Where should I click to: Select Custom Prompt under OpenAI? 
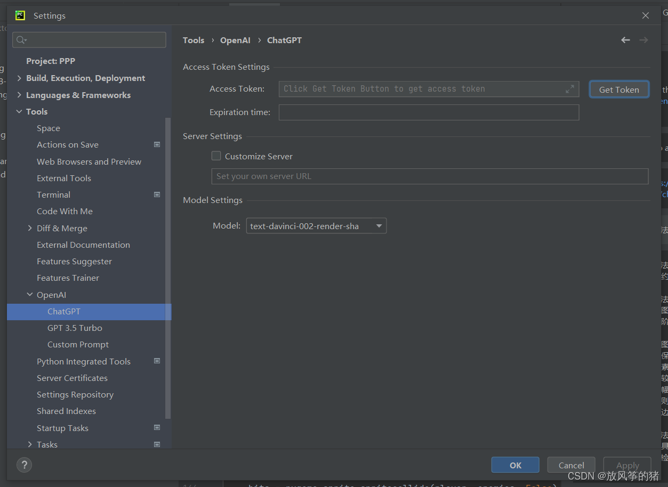[78, 344]
